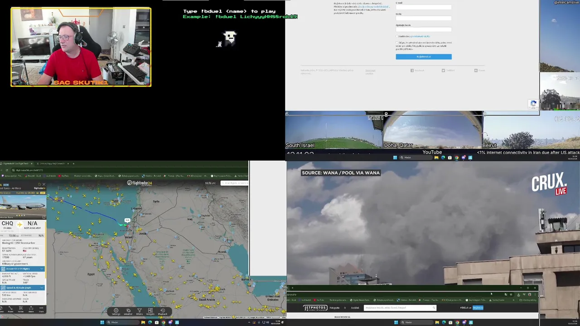Click Start button on middle taskbar
The image size is (580, 326).
point(395,158)
